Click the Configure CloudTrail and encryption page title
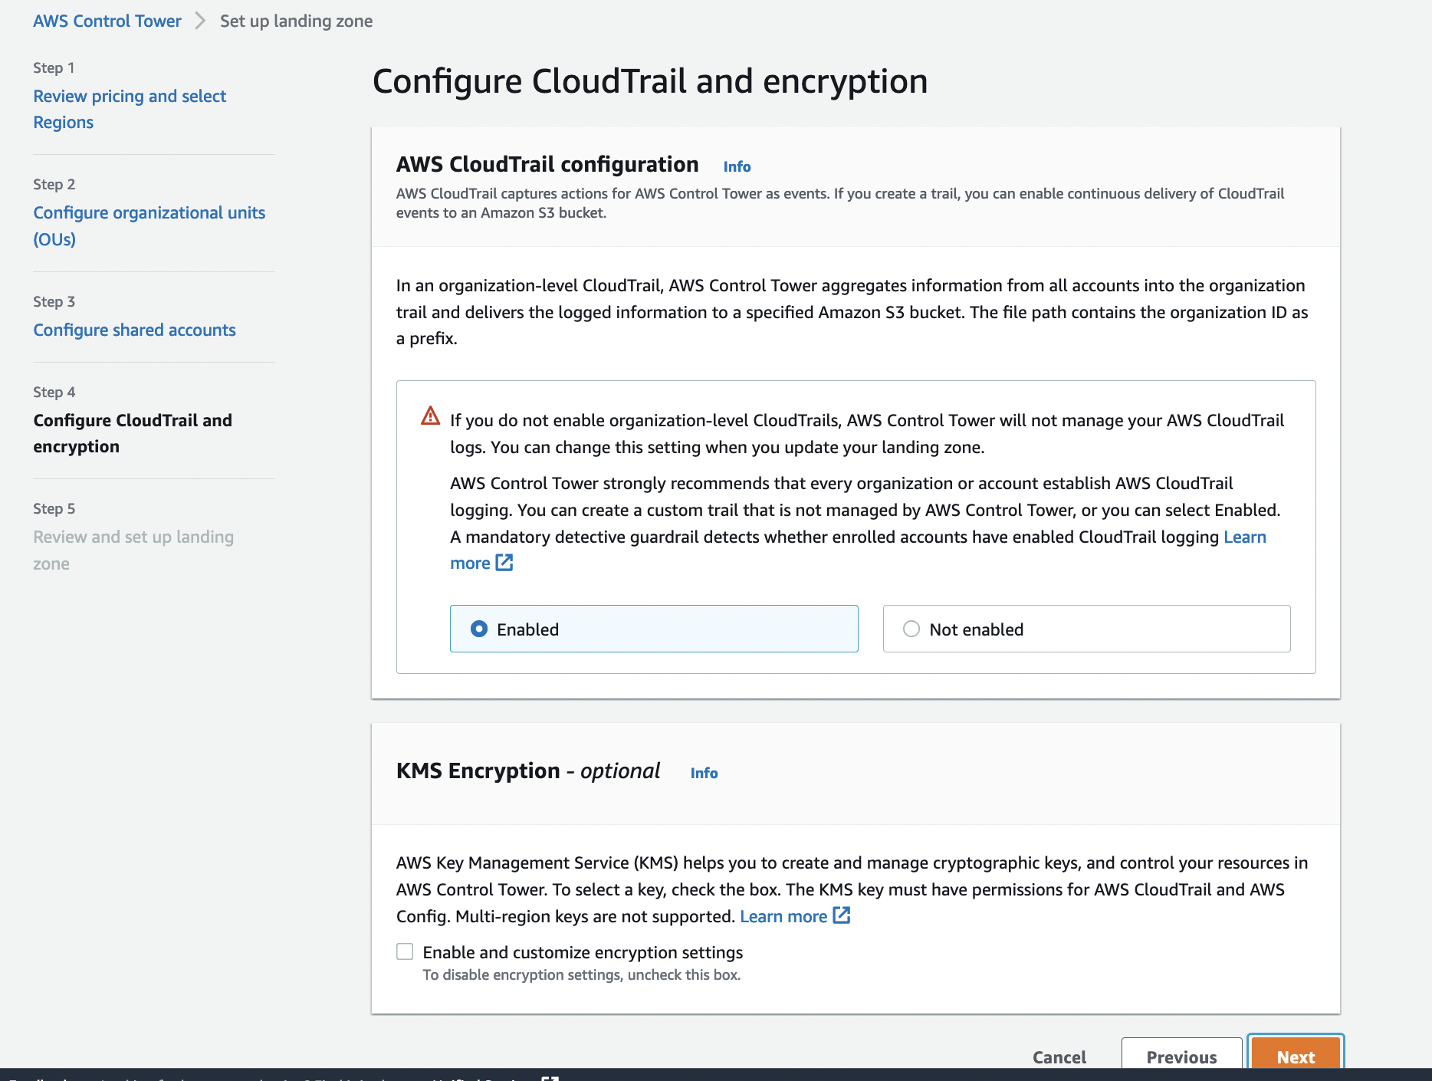Viewport: 1432px width, 1081px height. 650,81
